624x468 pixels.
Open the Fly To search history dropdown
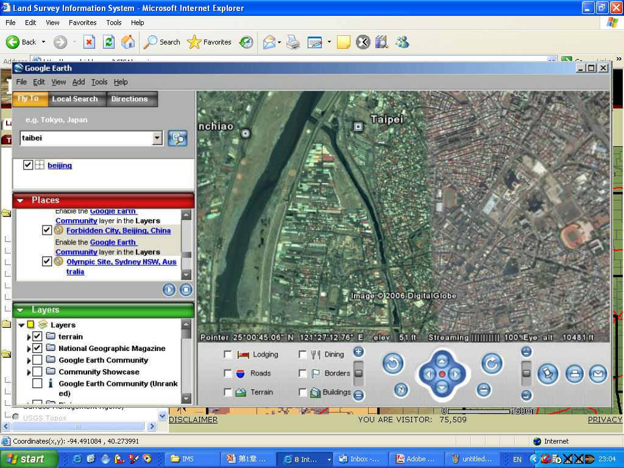point(157,138)
